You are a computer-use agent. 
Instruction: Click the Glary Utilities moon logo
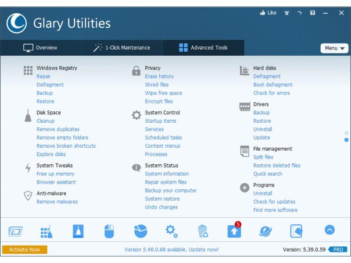pyautogui.click(x=17, y=23)
